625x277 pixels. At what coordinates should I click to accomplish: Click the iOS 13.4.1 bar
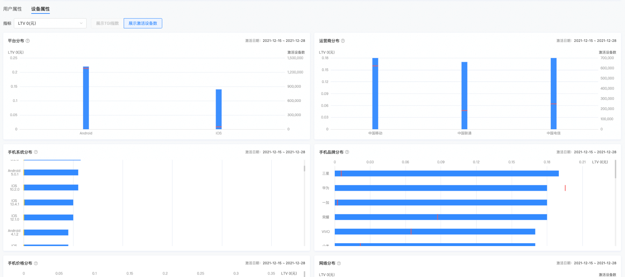48,202
